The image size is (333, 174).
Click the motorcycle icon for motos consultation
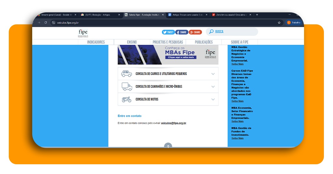127,99
